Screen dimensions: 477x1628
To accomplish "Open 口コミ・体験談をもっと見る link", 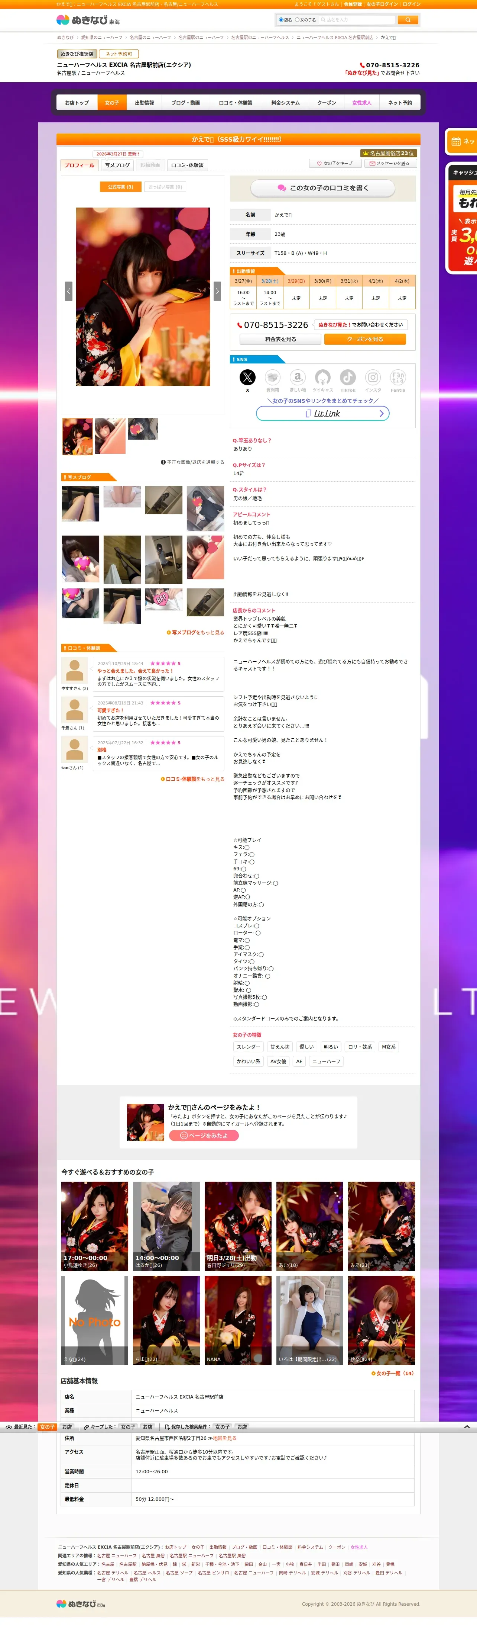I will click(192, 779).
